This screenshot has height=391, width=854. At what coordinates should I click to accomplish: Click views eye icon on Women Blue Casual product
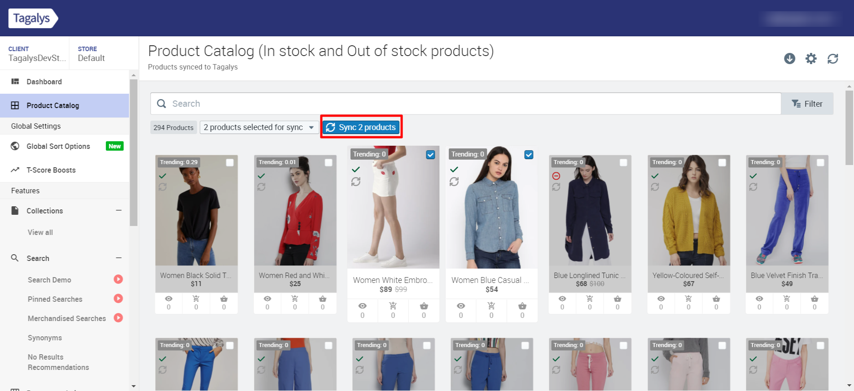(461, 306)
